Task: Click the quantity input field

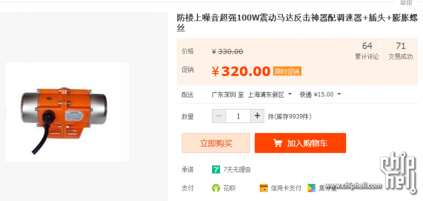Action: (238, 116)
